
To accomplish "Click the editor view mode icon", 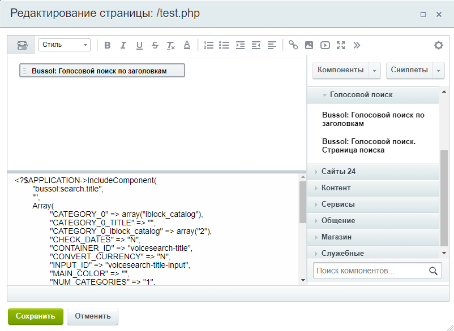I will coord(22,45).
